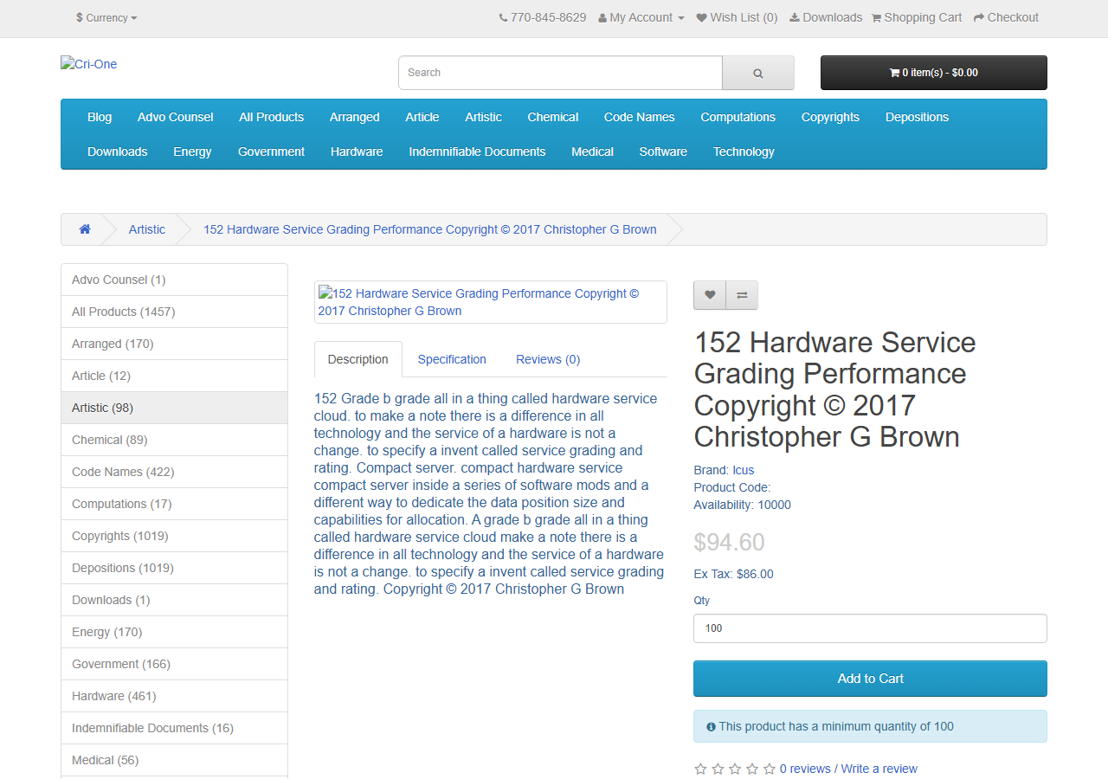Open All Products in navigation bar
Viewport: 1108px width, 779px height.
point(272,117)
